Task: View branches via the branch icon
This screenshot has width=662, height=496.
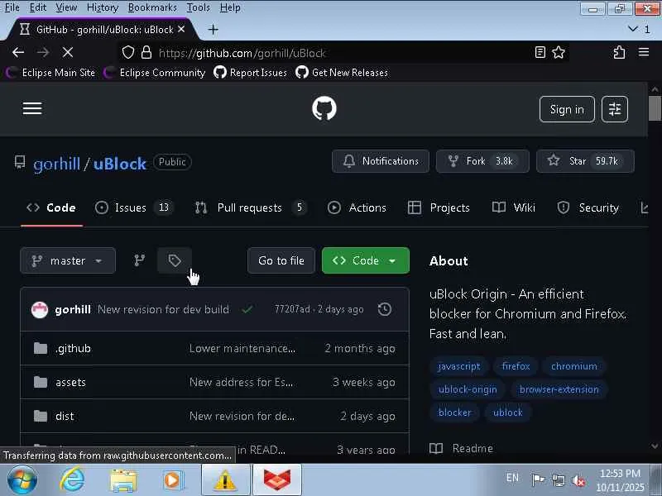Action: coord(139,260)
